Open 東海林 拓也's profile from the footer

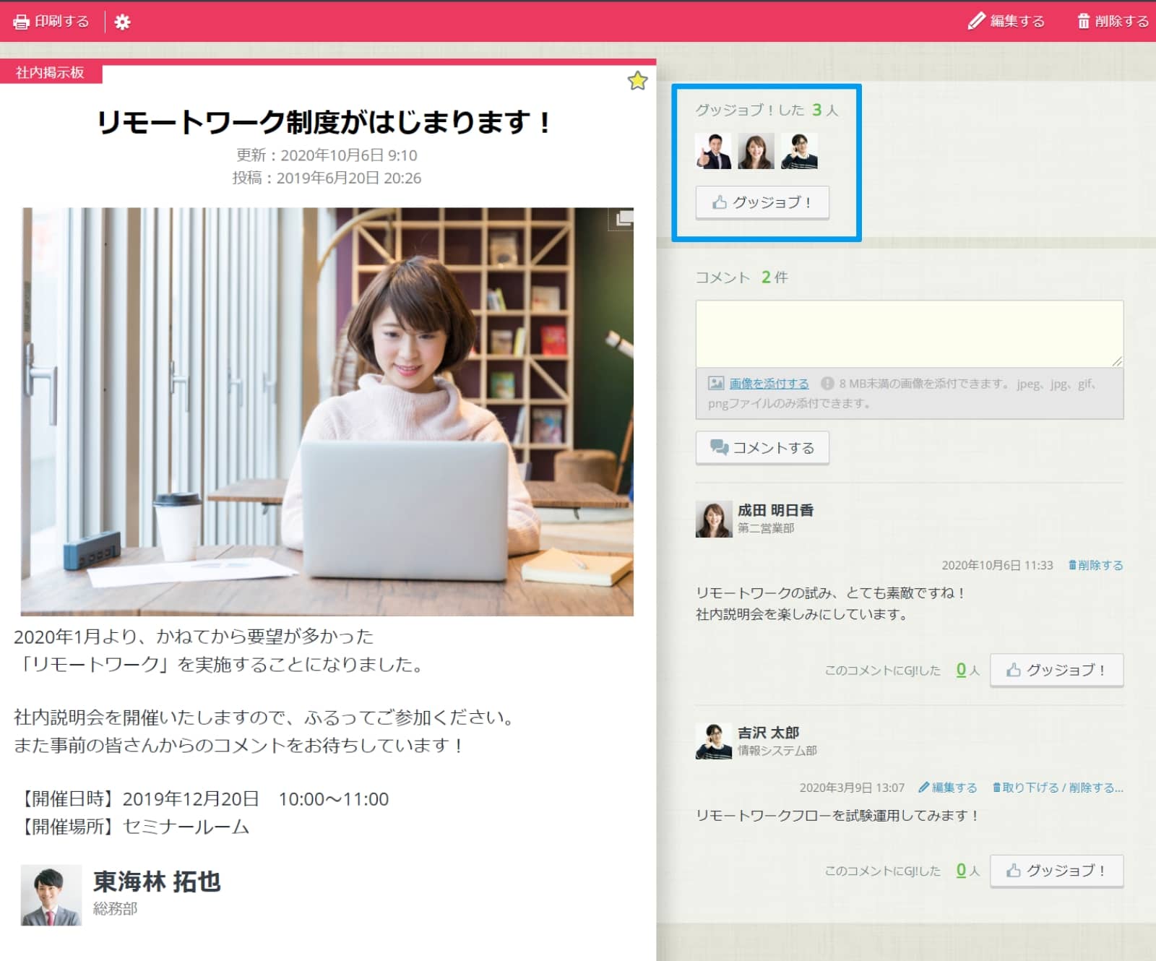pos(158,882)
